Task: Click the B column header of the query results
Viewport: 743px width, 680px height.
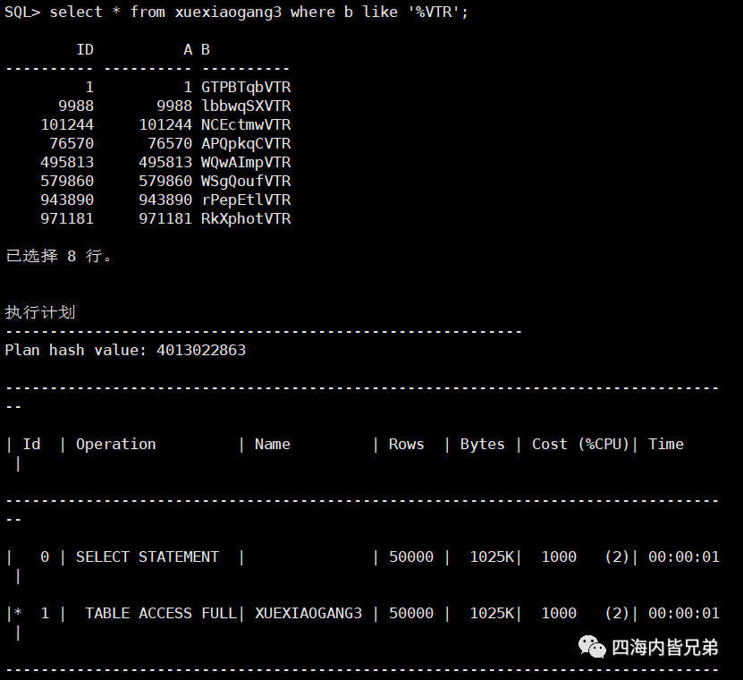Action: 205,50
